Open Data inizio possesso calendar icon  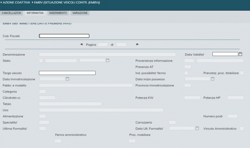(212, 79)
